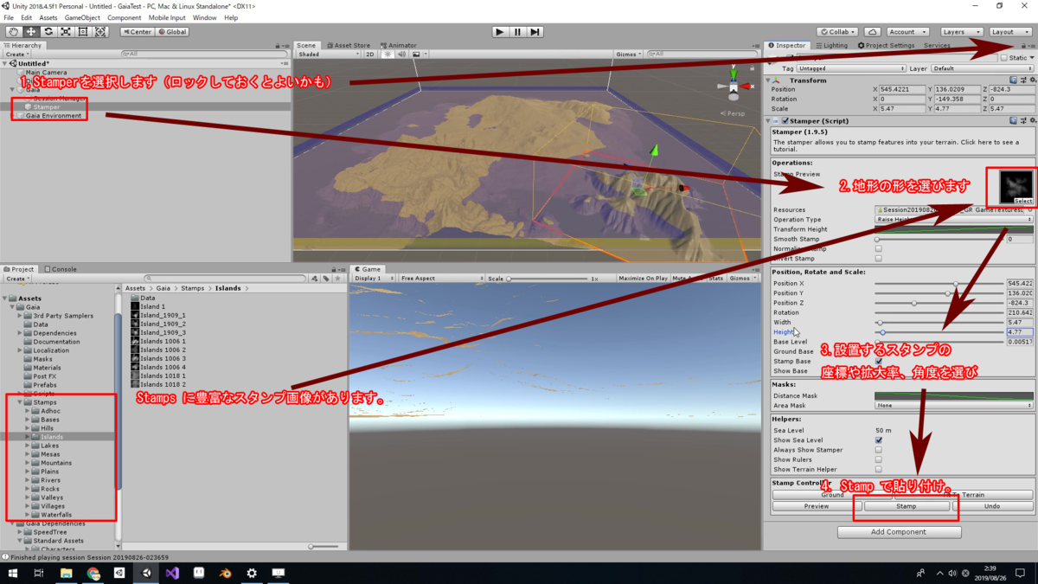Screen dimensions: 1038x584
Task: Open Operation Type dropdown
Action: (954, 220)
